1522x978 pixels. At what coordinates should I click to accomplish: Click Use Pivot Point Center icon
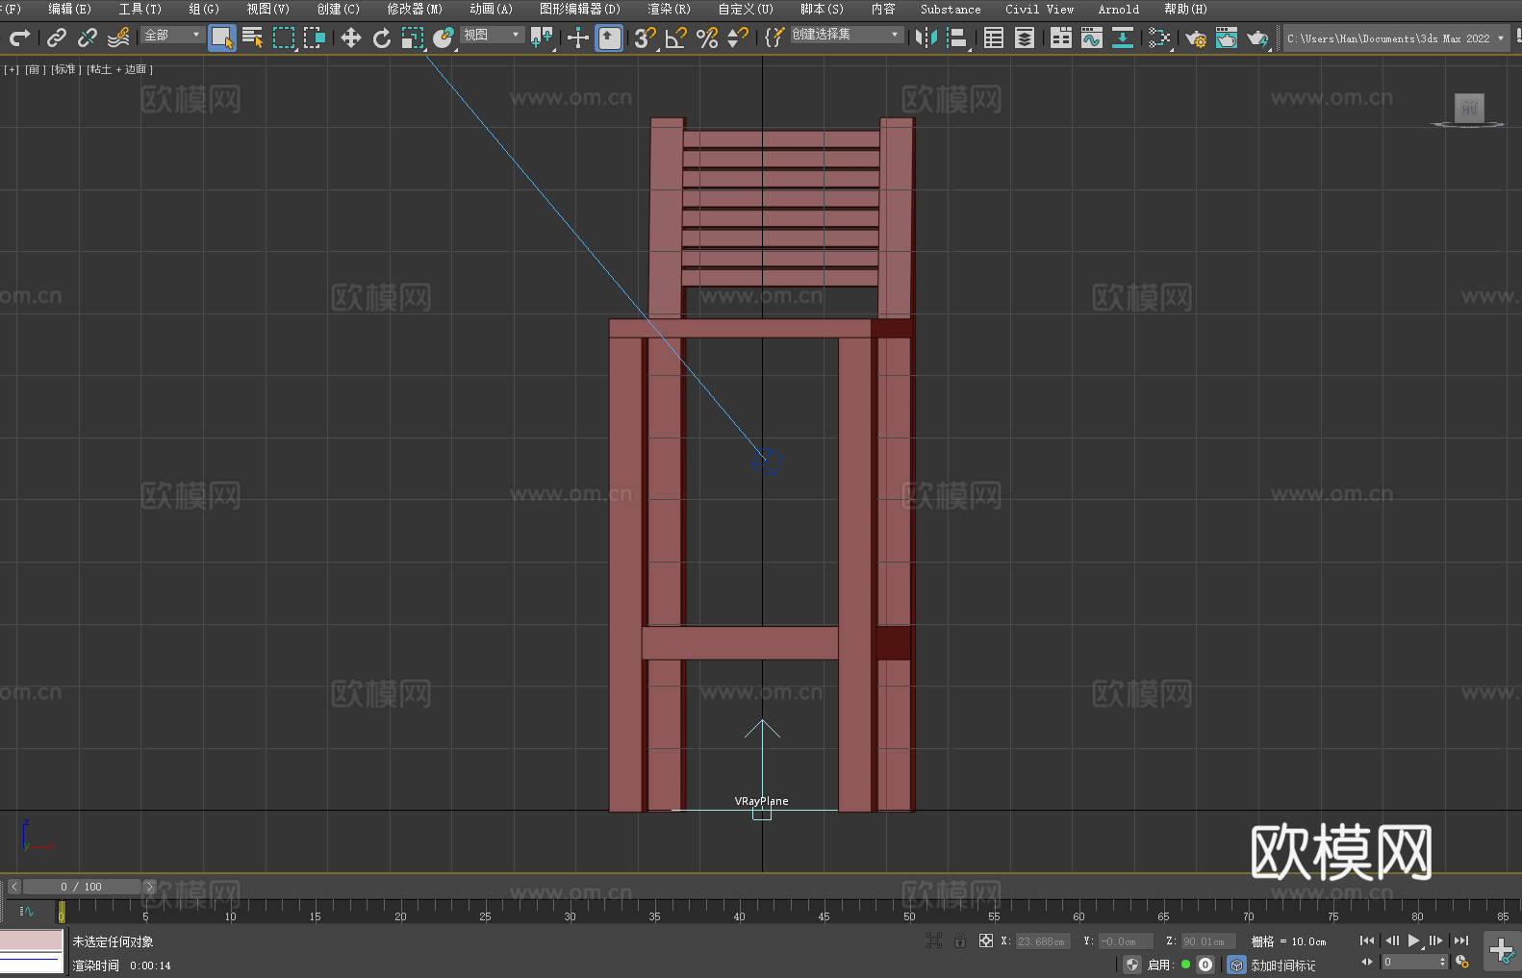542,38
